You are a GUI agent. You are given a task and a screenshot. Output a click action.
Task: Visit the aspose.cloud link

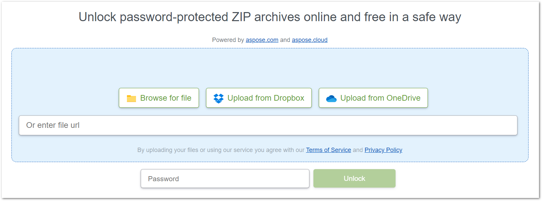pyautogui.click(x=309, y=40)
